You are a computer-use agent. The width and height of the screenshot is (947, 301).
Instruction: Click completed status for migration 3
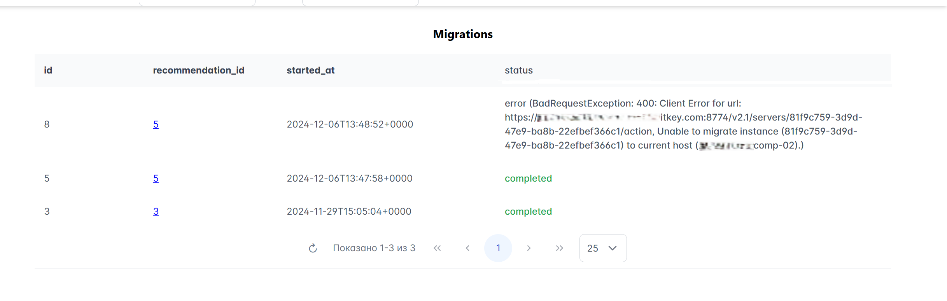pos(528,212)
